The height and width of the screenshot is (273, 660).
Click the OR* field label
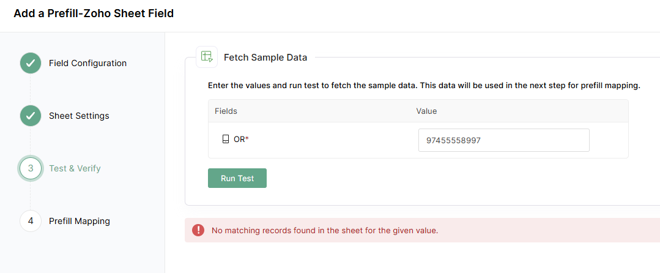coord(241,139)
